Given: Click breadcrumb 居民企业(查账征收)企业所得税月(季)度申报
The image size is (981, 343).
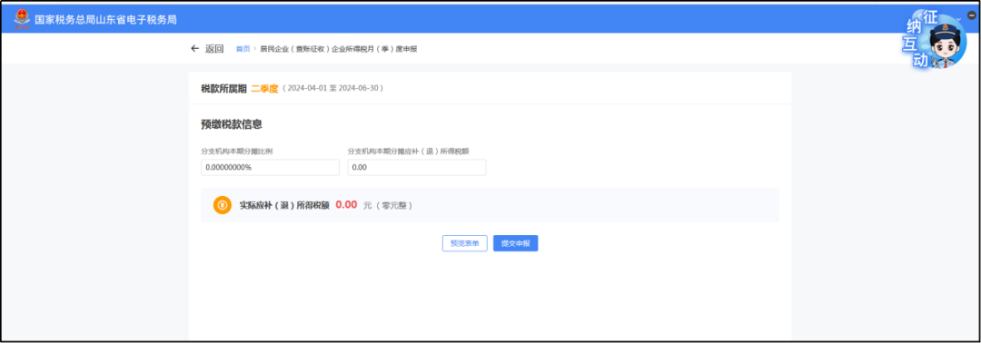Looking at the screenshot, I should [x=339, y=49].
